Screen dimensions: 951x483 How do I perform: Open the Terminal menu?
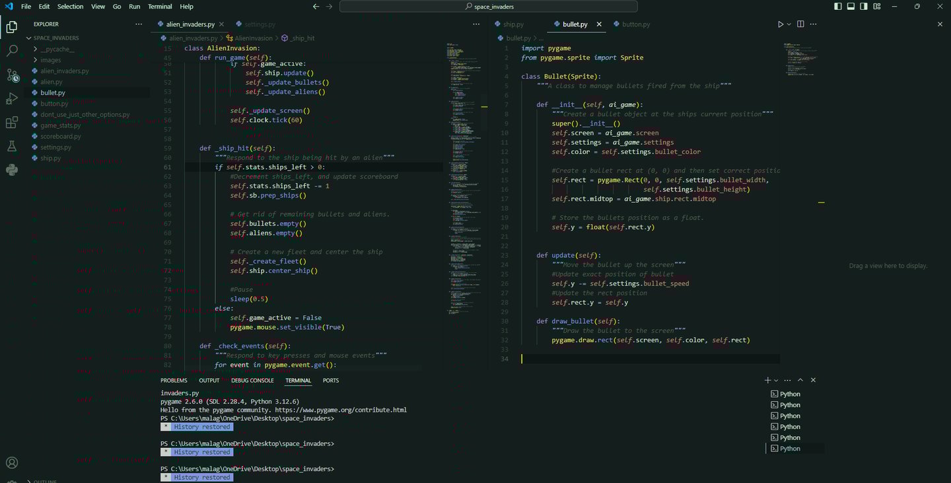point(160,7)
